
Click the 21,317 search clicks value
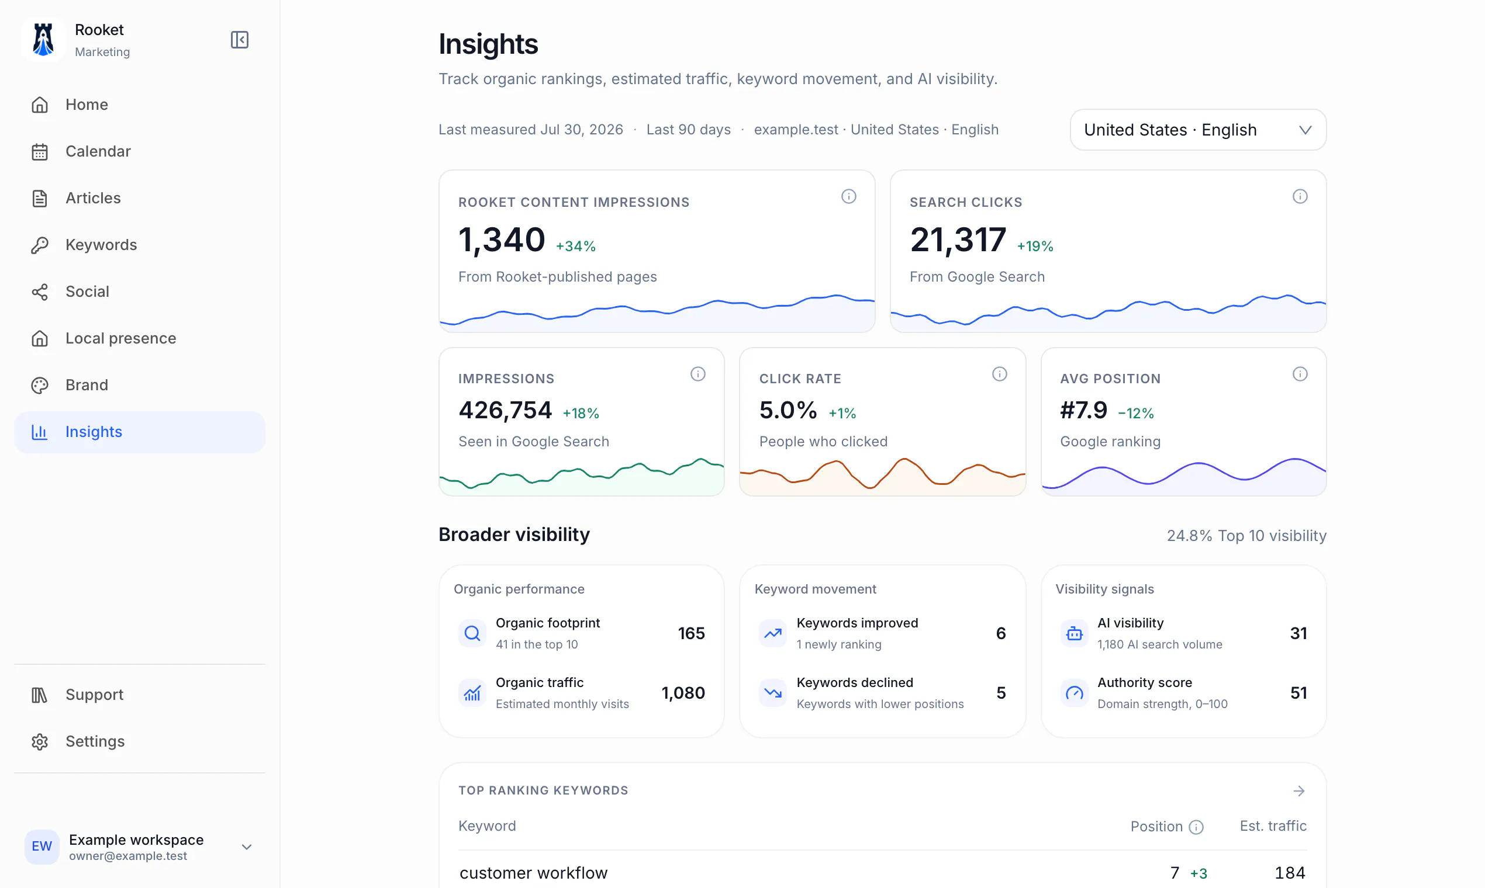click(958, 240)
